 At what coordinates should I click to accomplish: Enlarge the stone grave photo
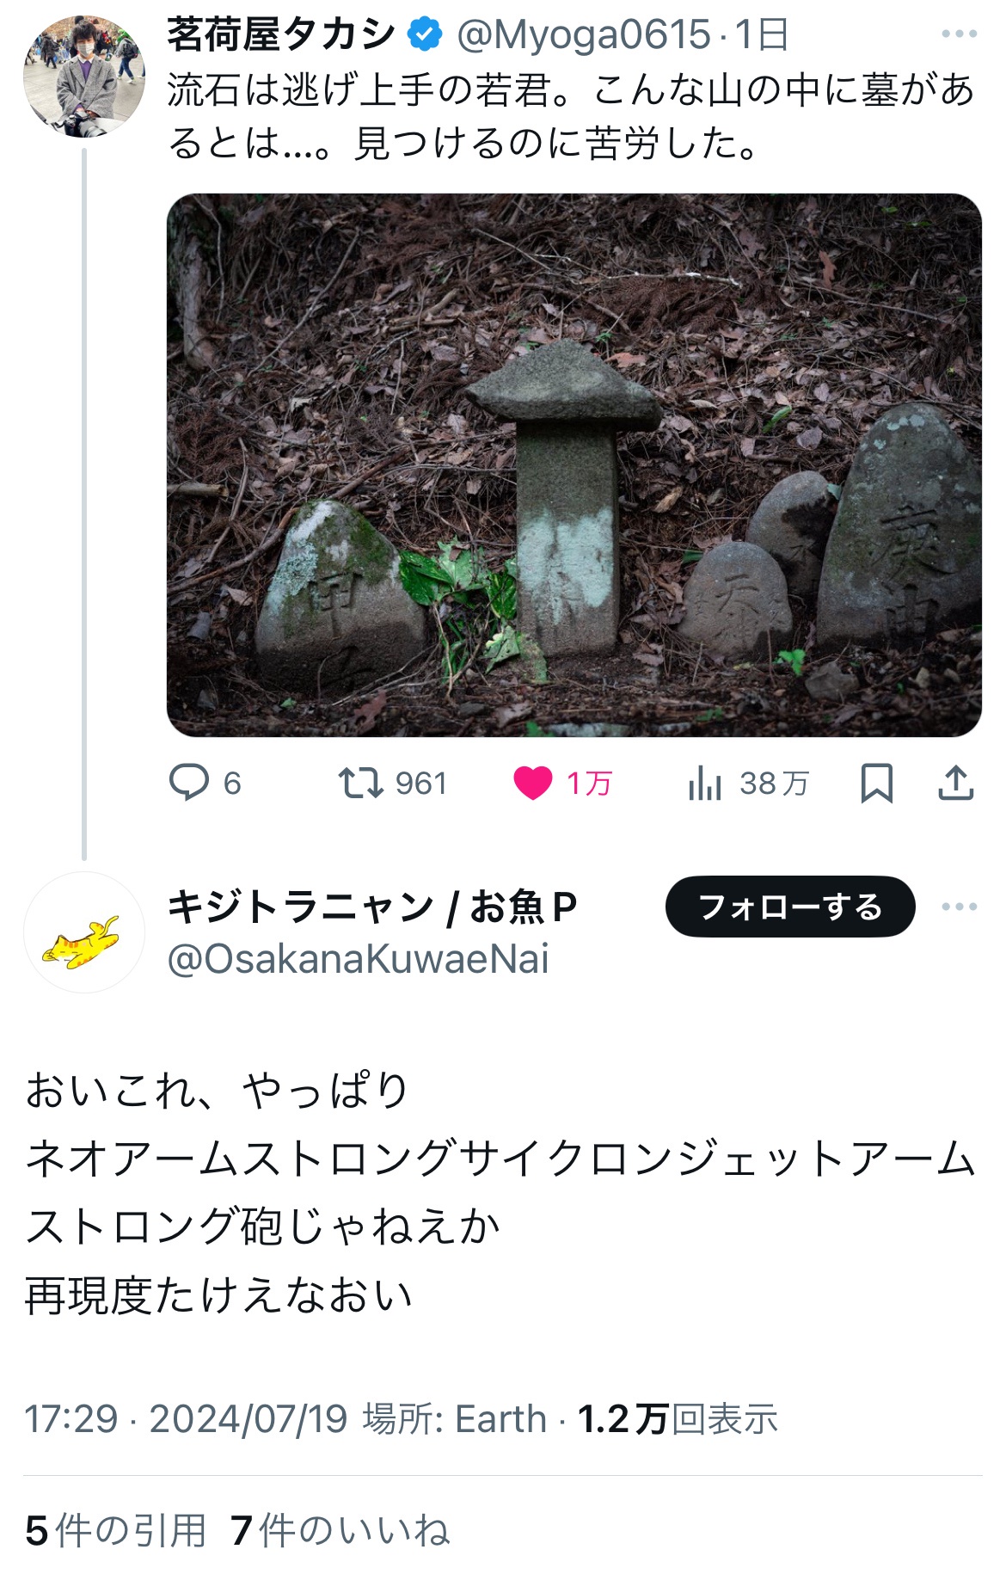pos(574,464)
